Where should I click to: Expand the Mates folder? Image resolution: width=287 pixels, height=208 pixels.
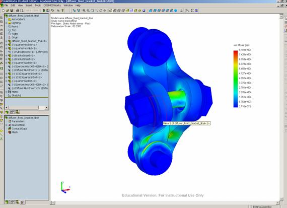click(x=7, y=92)
